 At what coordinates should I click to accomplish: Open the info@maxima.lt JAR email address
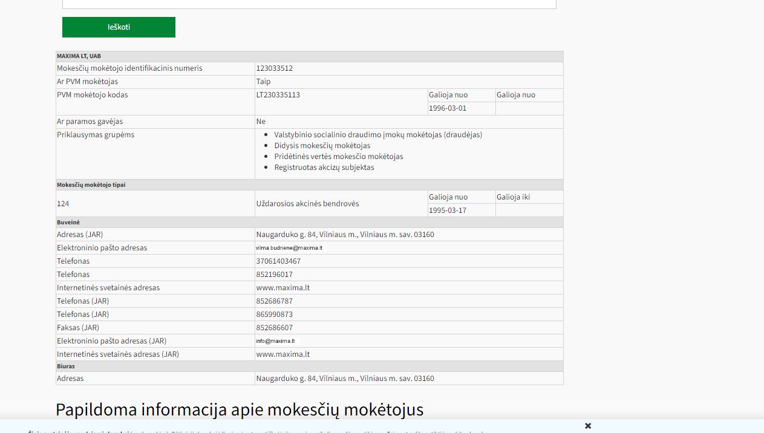pos(275,341)
